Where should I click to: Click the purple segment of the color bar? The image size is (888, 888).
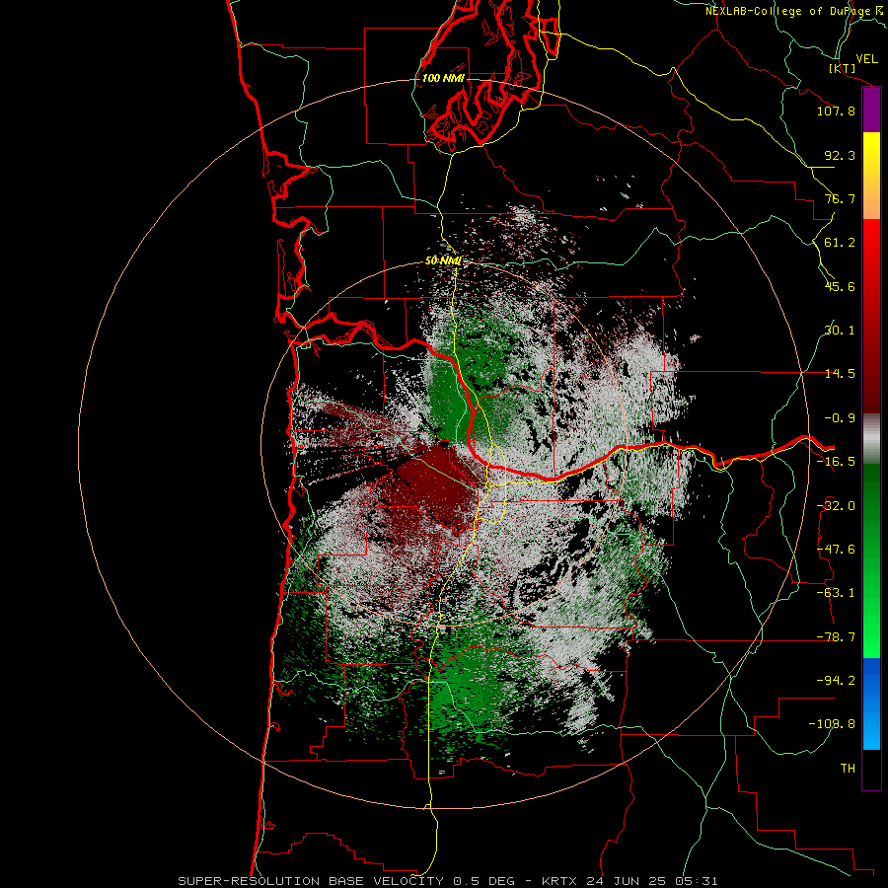[871, 111]
